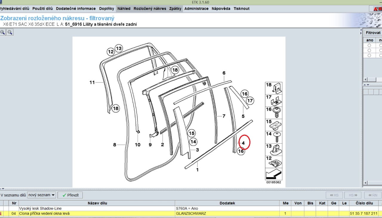Click the Převzít button
Screen dimensions: 382x218
(70, 195)
